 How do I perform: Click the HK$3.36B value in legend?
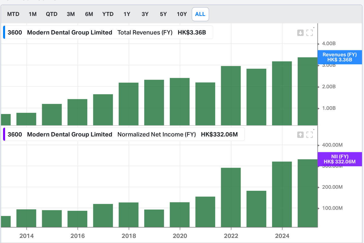(192, 32)
